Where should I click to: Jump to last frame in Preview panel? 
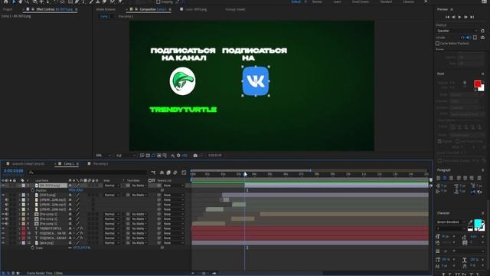pyautogui.click(x=472, y=17)
